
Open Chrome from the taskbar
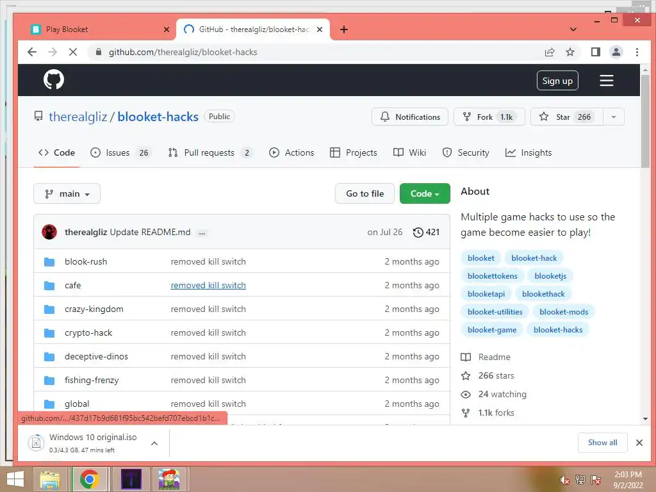pyautogui.click(x=89, y=479)
